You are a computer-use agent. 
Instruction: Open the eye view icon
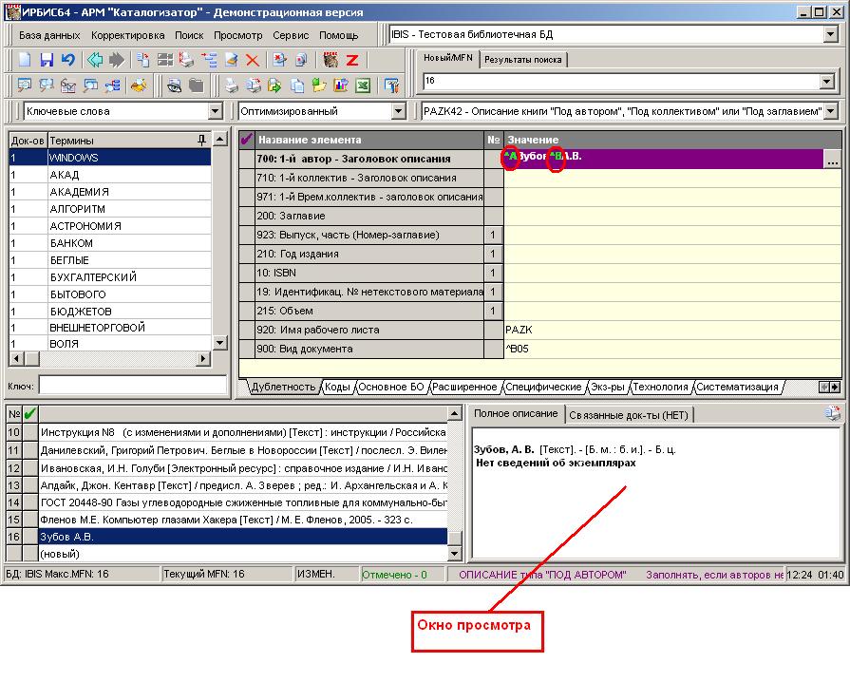click(x=174, y=85)
